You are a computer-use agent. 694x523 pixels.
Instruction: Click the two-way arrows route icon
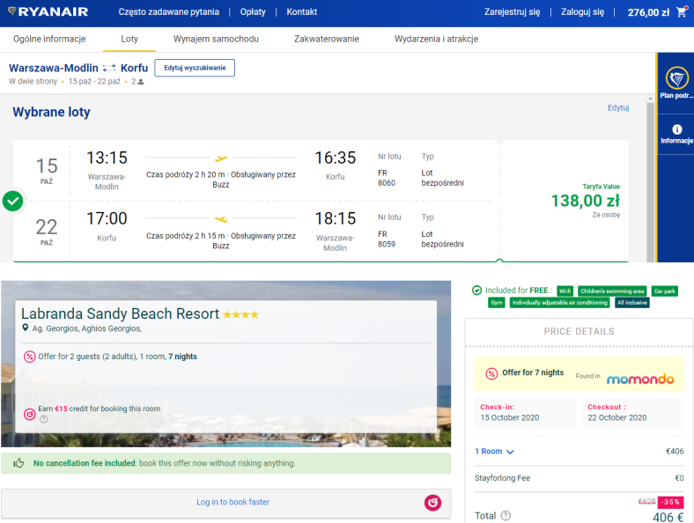(109, 68)
